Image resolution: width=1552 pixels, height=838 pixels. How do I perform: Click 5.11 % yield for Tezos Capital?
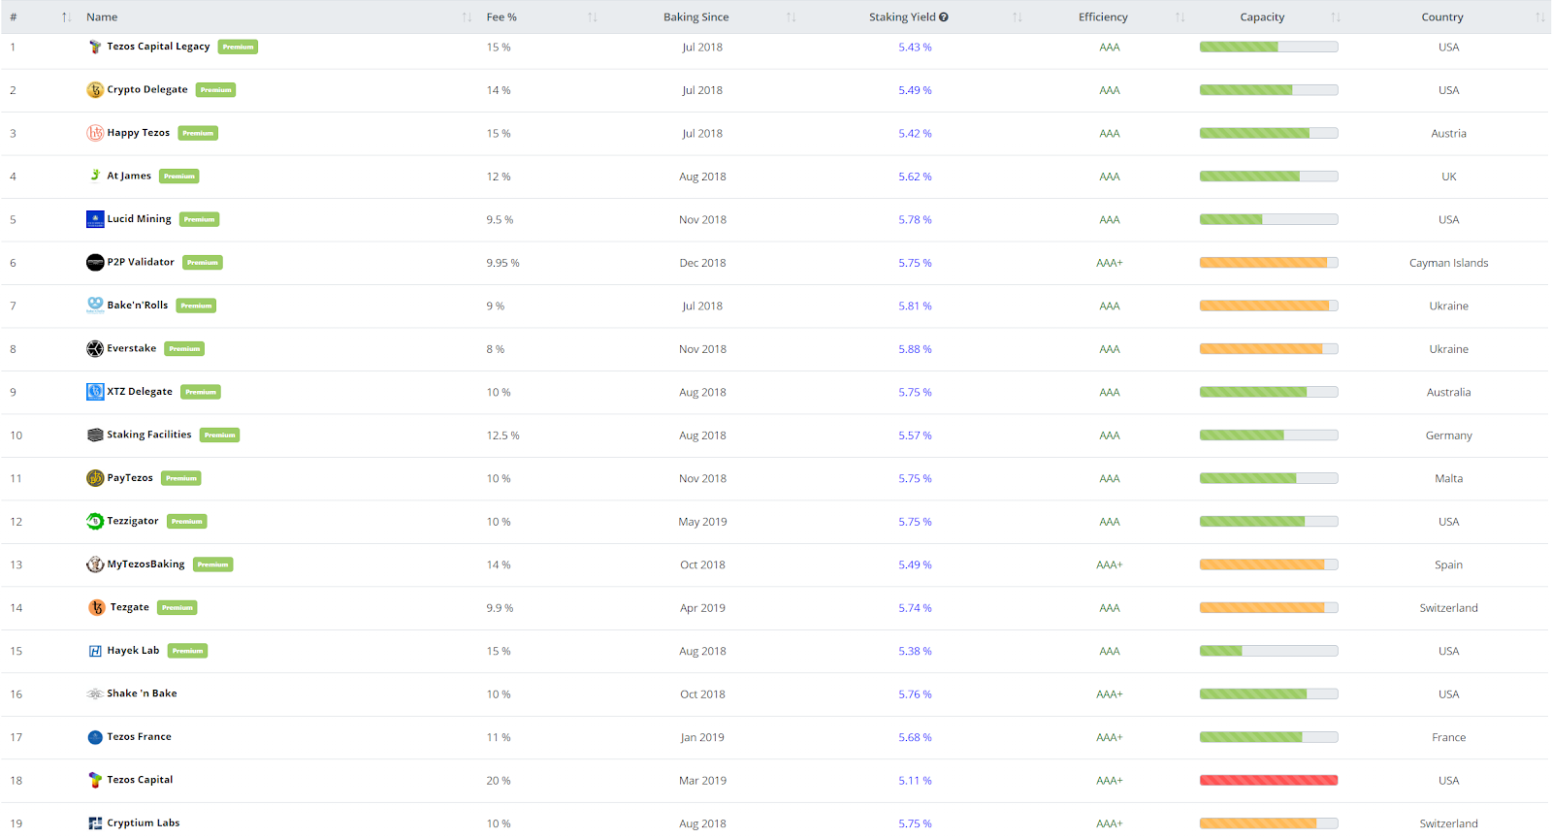point(915,781)
